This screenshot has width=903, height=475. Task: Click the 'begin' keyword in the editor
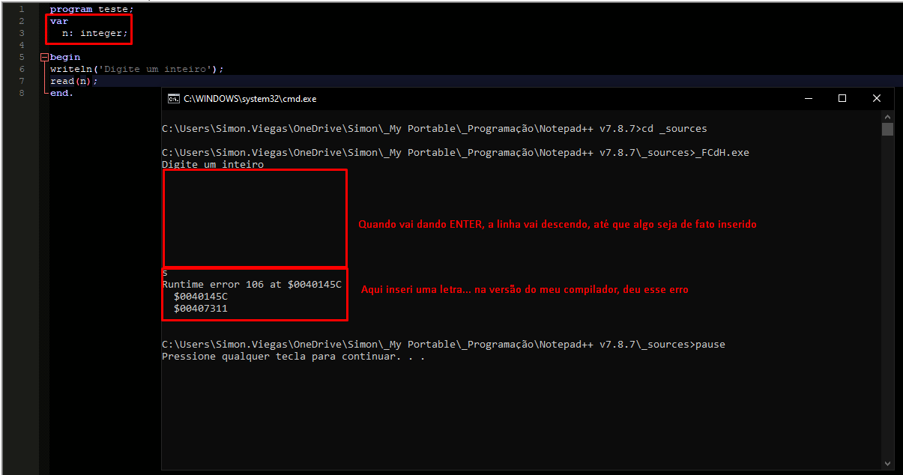[65, 57]
